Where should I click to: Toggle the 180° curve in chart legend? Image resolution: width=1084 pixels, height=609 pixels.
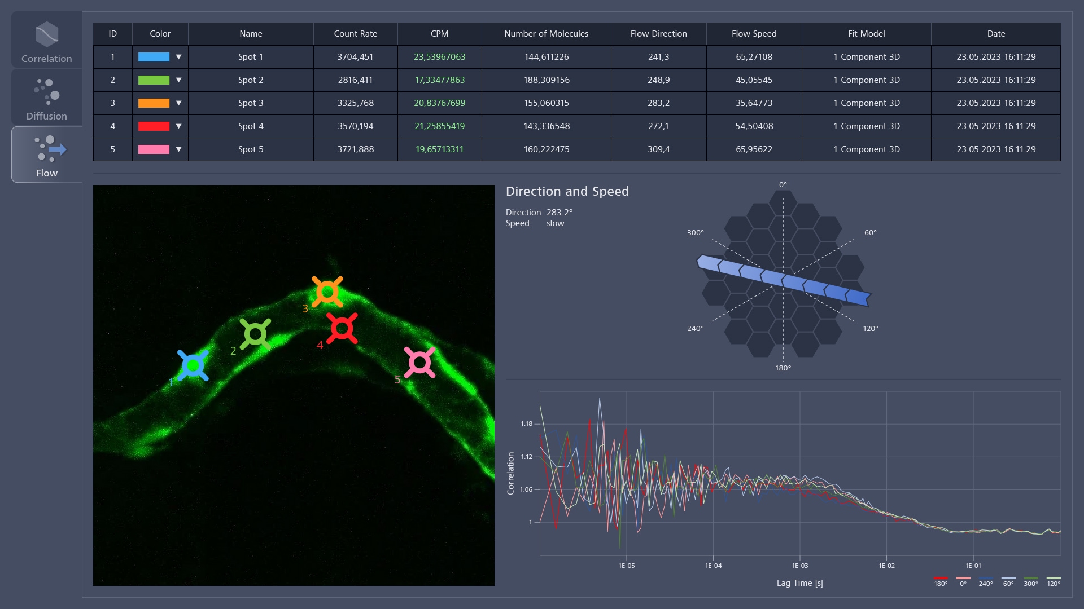941,581
